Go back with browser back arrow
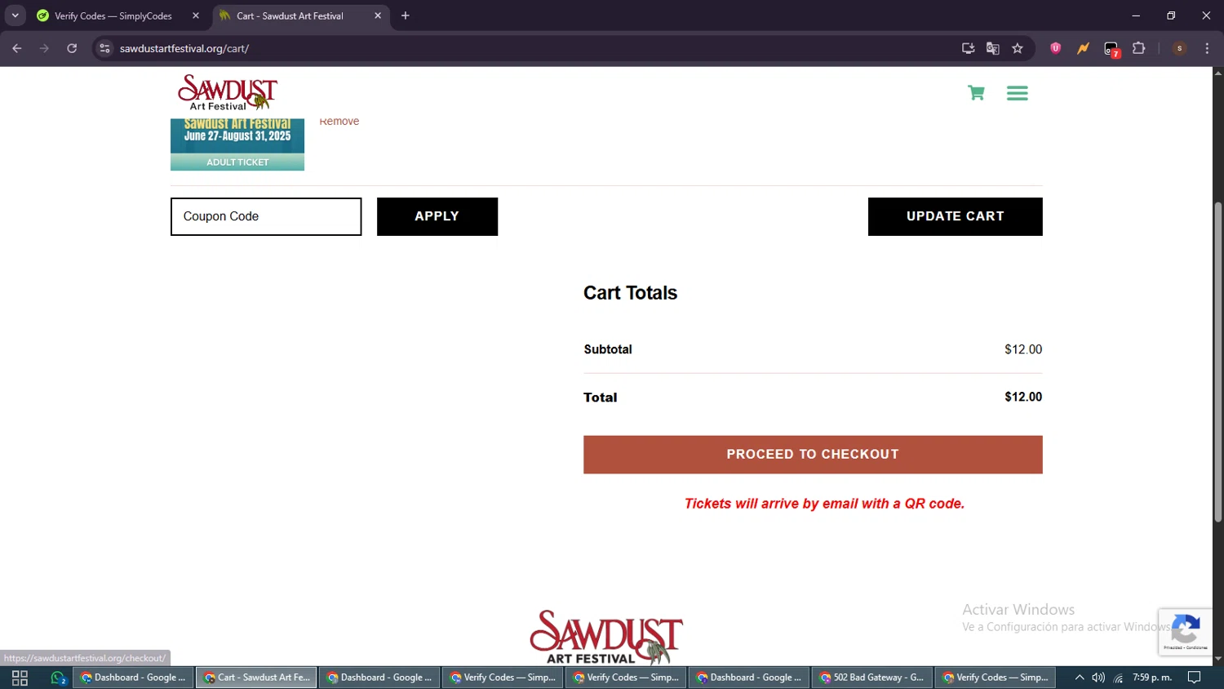 point(17,48)
